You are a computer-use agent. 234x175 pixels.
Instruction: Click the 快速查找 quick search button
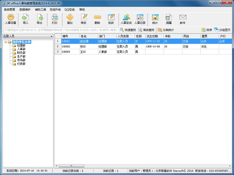[x=128, y=30]
